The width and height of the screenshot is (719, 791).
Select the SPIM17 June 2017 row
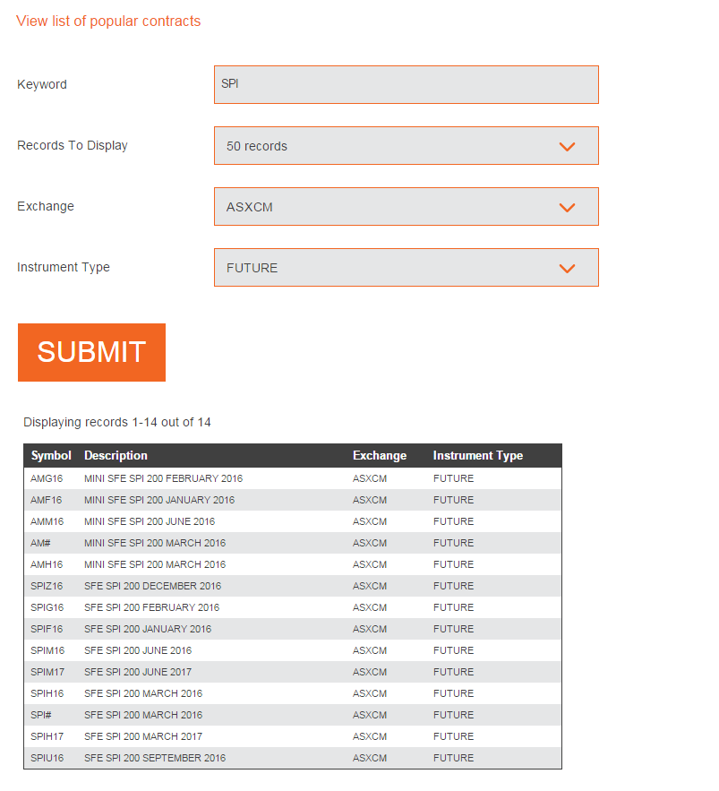pyautogui.click(x=138, y=672)
